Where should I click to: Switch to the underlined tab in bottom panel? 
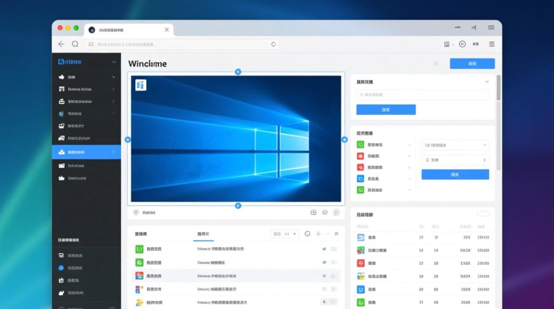point(203,234)
